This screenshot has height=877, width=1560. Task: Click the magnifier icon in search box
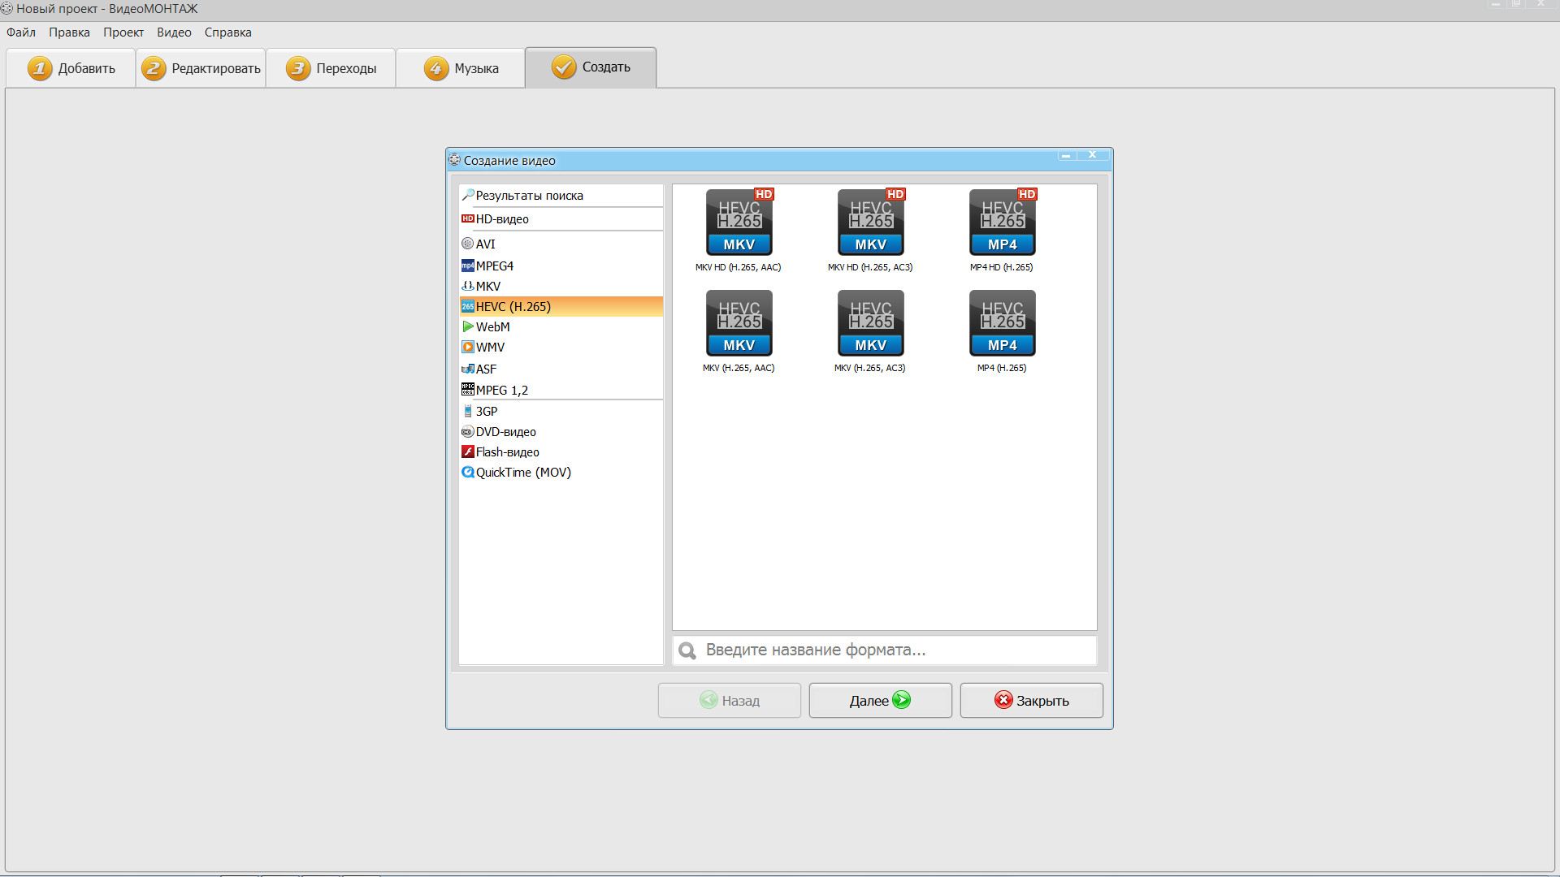point(687,650)
